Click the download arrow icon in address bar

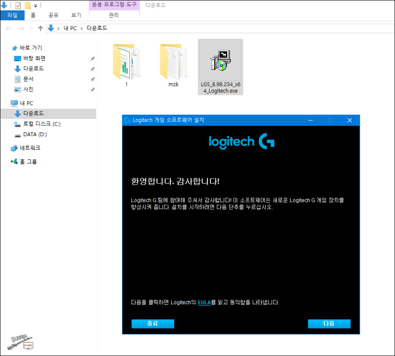coord(51,28)
